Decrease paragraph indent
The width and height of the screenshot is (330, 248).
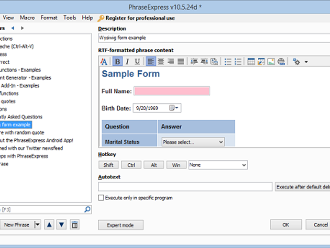194,62
